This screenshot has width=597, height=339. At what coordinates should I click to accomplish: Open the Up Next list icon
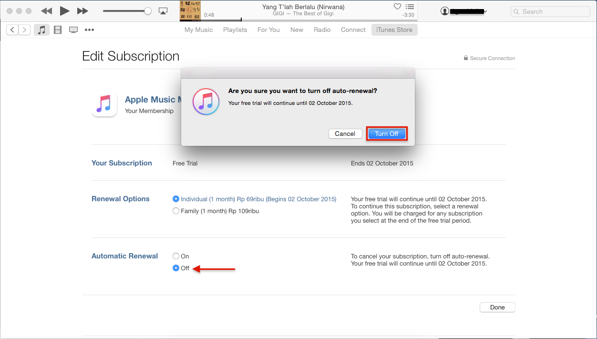(410, 7)
